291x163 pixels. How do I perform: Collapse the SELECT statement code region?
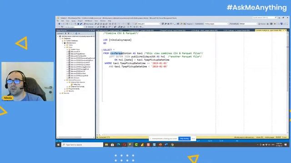coord(102,50)
